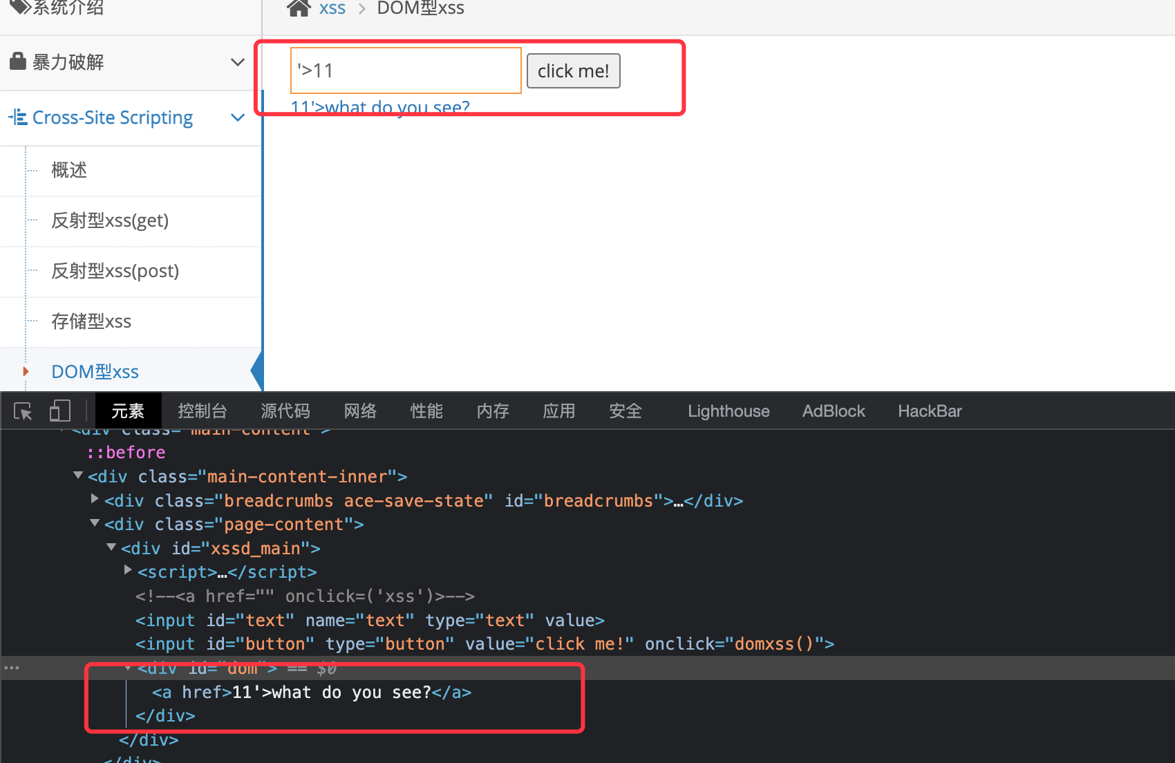Collapse the div id dom triangle
The width and height of the screenshot is (1175, 763).
click(x=128, y=668)
